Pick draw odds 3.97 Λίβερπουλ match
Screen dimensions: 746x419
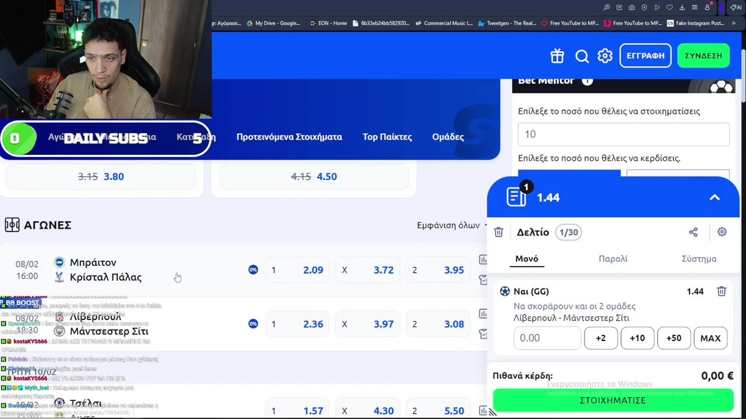pos(368,324)
